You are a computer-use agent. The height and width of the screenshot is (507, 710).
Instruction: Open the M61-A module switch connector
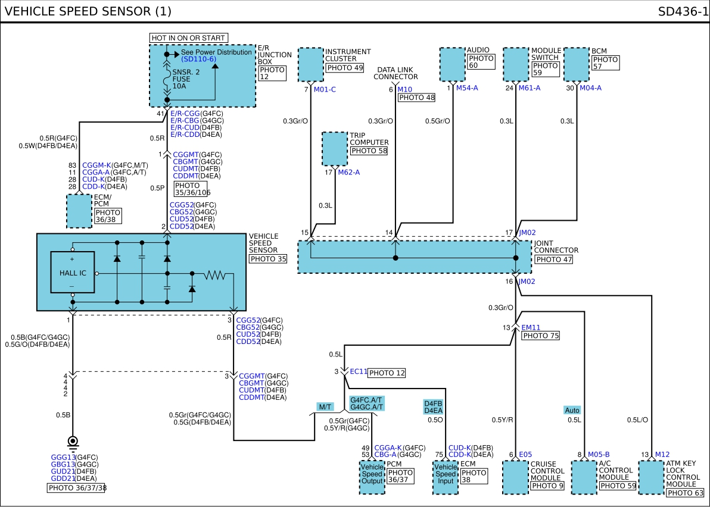click(x=530, y=87)
